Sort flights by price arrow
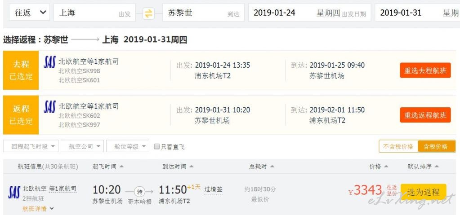 click(x=386, y=167)
